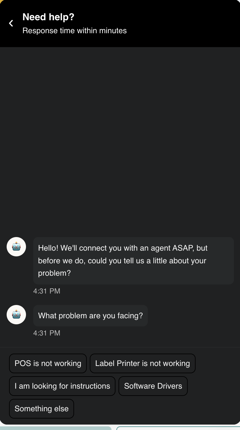This screenshot has height=430, width=240.
Task: Click the back arrow in header
Action: tap(11, 23)
